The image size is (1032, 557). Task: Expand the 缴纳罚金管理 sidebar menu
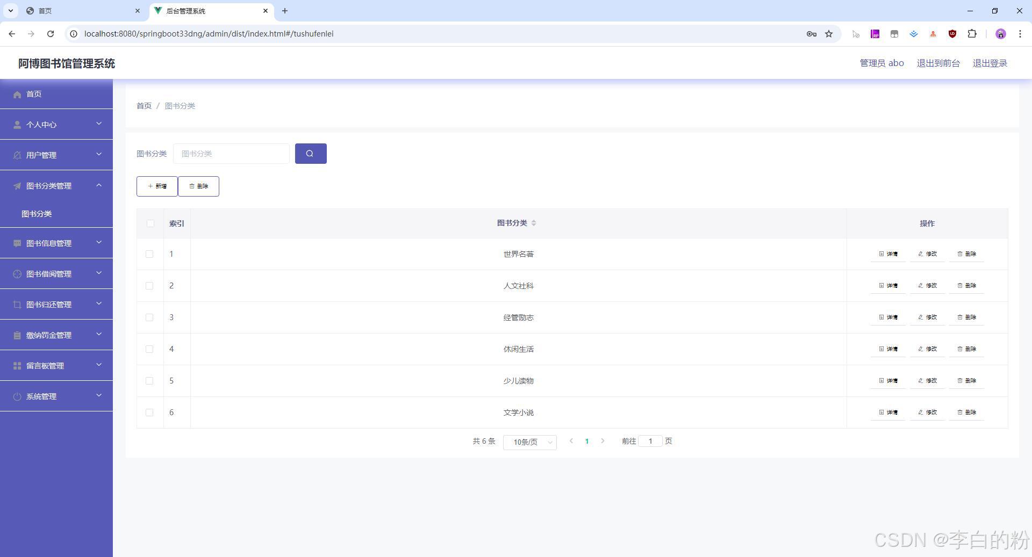pos(56,335)
